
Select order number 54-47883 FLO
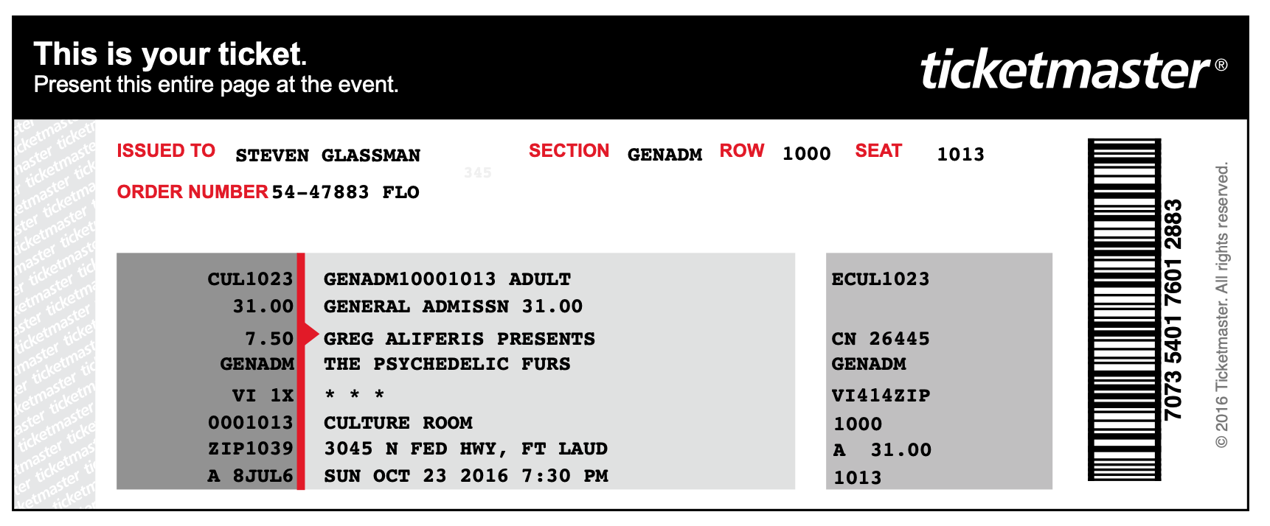point(345,192)
